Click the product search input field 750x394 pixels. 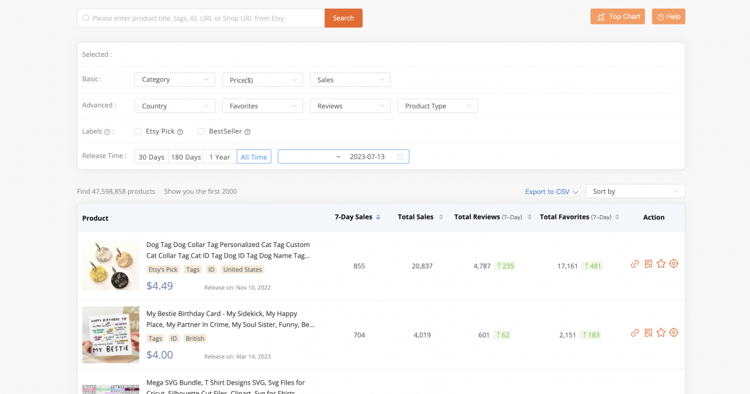200,18
